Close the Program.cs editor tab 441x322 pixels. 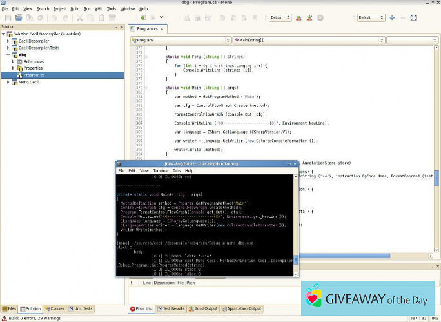162,28
